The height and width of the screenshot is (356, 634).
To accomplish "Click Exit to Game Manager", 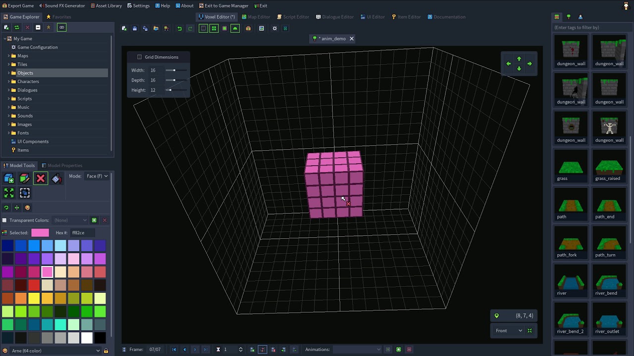I will [223, 5].
